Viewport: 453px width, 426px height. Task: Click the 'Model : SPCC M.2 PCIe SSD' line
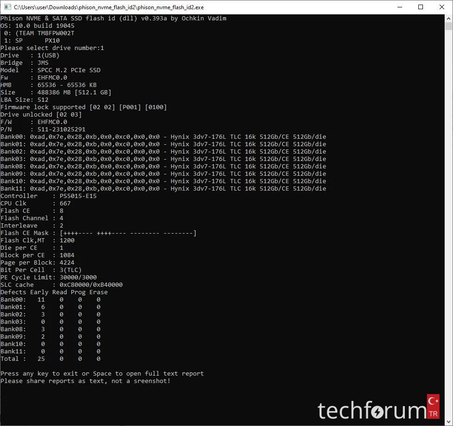click(x=50, y=70)
